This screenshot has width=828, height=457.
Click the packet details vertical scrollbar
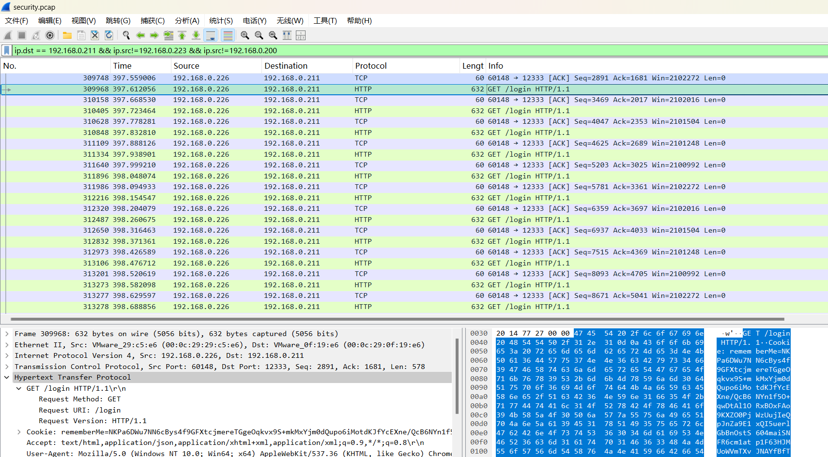click(x=457, y=376)
